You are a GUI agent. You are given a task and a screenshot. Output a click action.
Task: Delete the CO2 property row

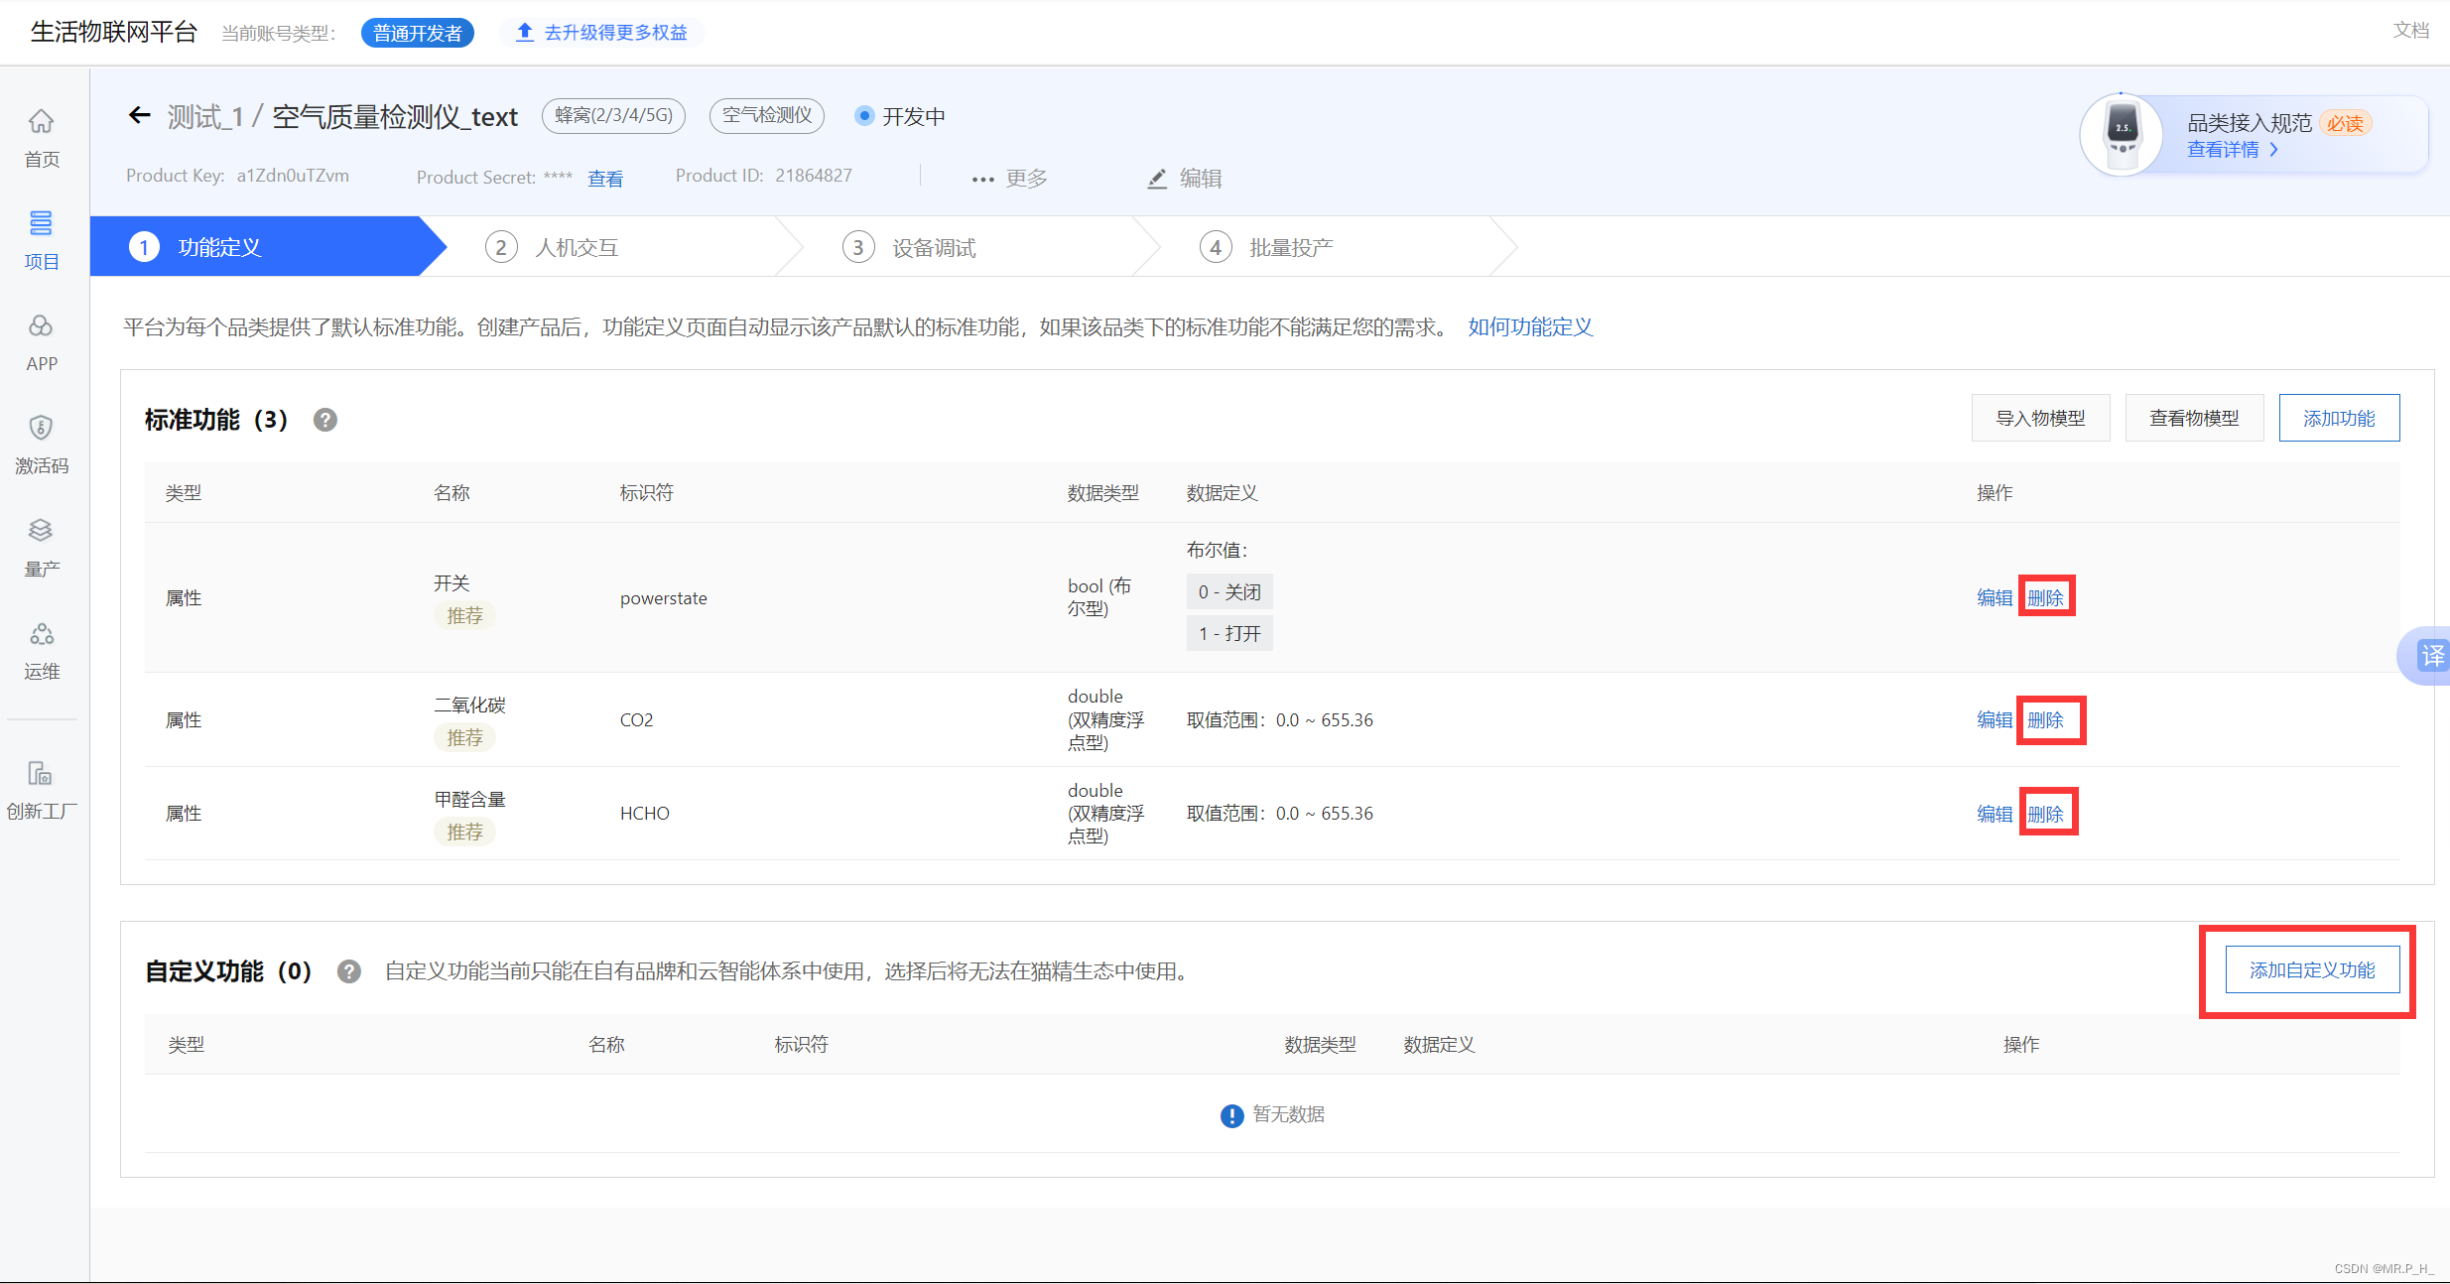2045,719
